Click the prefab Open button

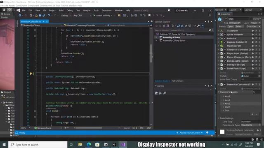[x=230, y=26]
